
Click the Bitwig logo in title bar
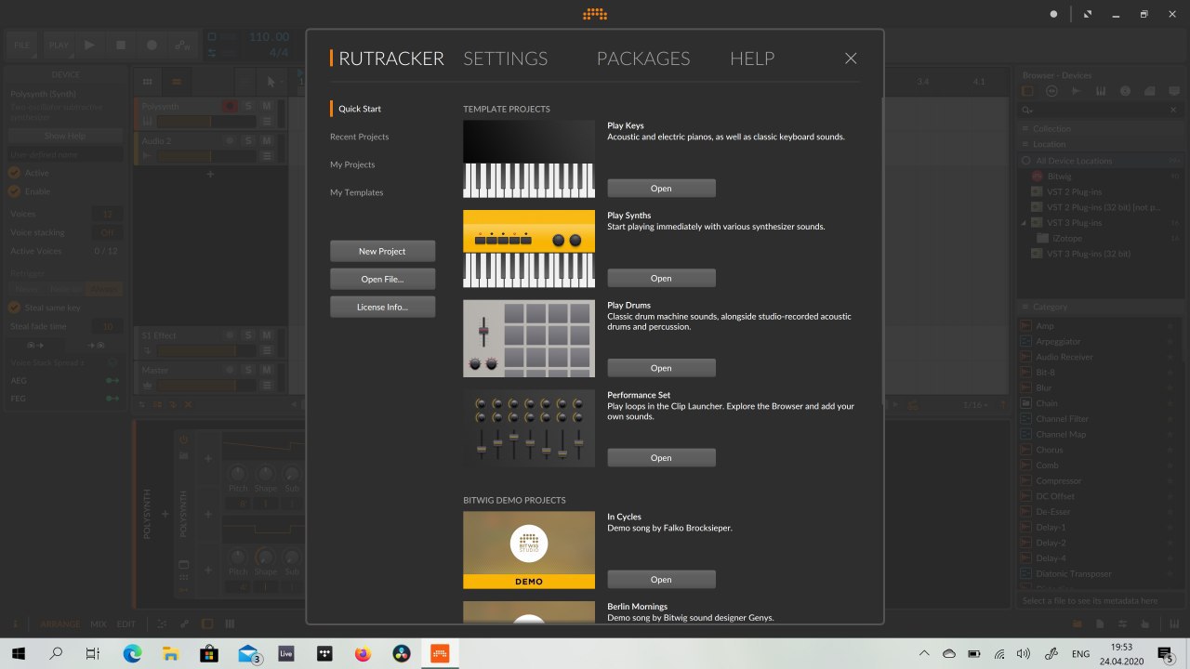coord(595,14)
